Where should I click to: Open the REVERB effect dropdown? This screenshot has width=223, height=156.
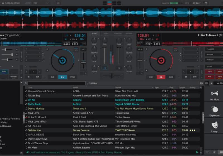coord(214,55)
